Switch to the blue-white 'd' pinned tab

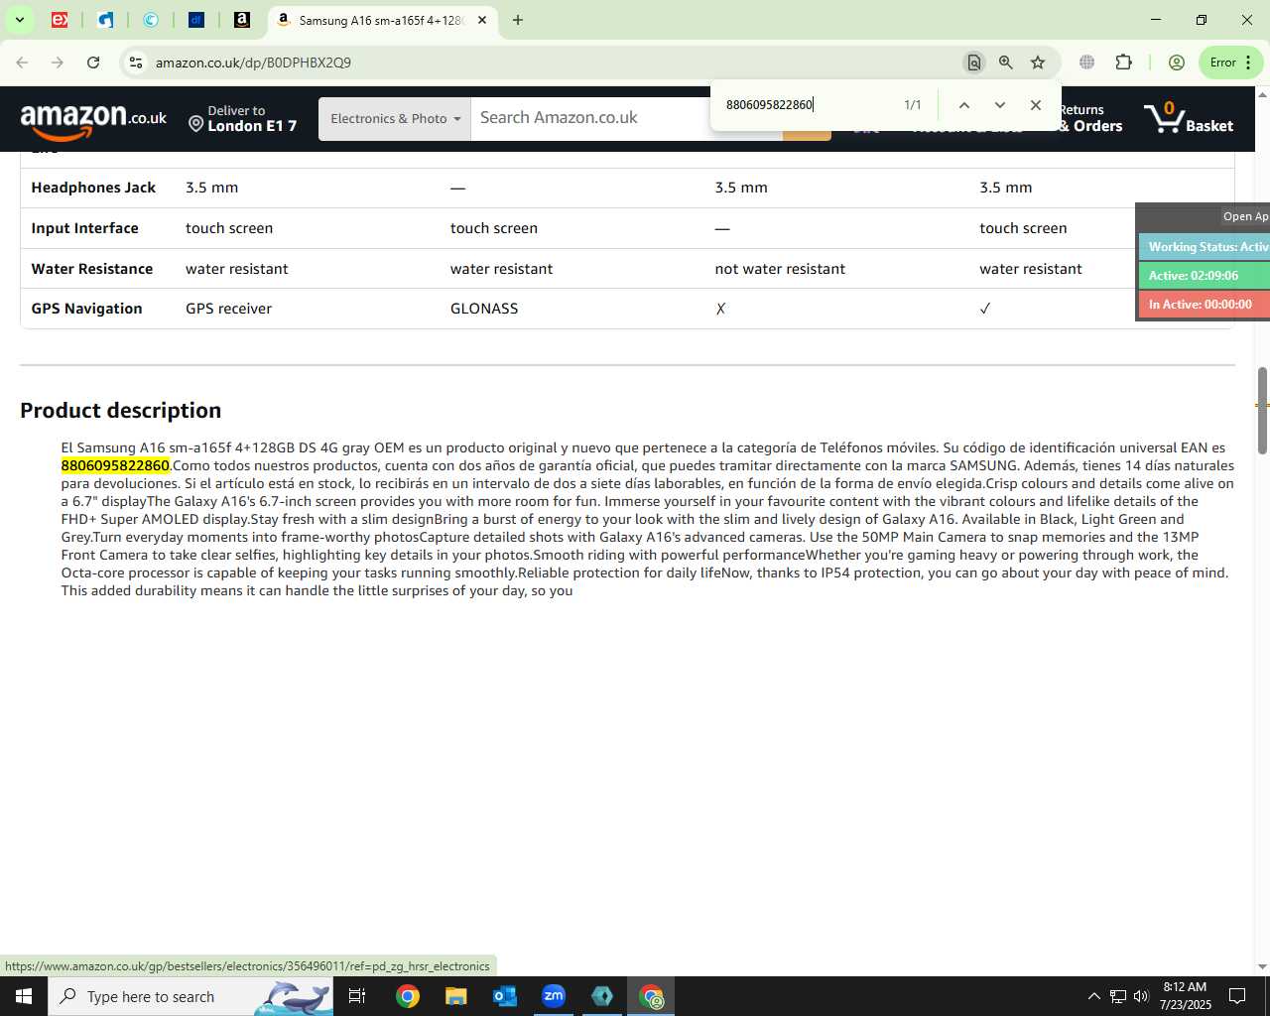(105, 20)
